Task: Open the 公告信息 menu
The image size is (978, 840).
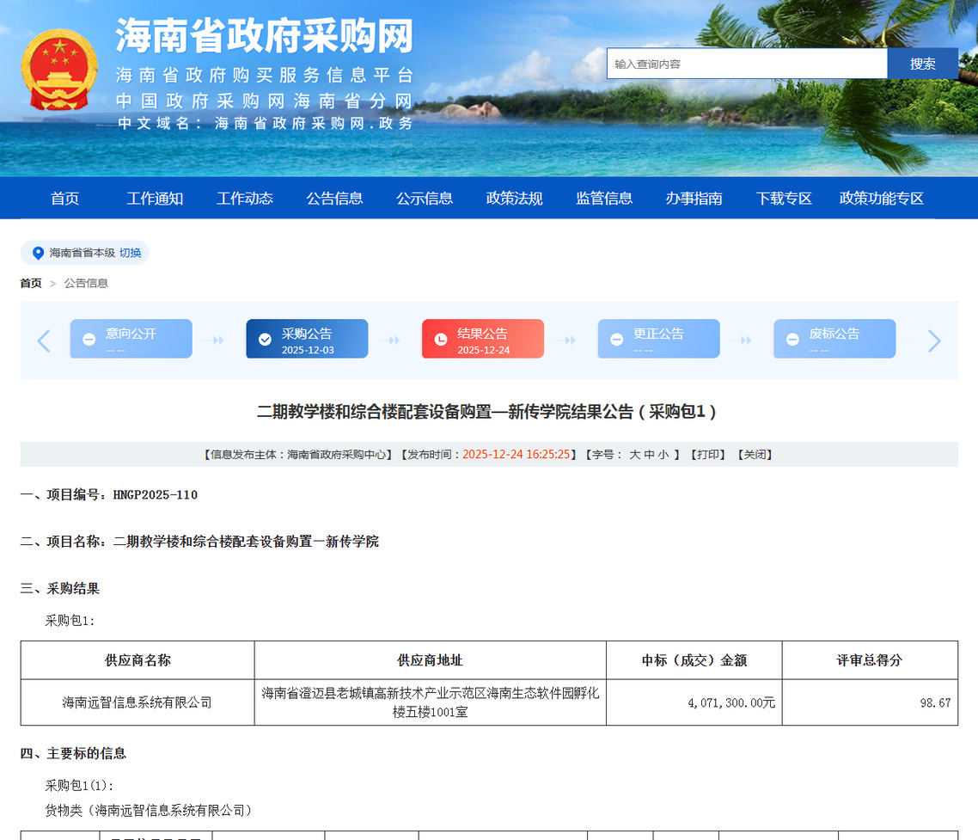Action: coord(334,199)
